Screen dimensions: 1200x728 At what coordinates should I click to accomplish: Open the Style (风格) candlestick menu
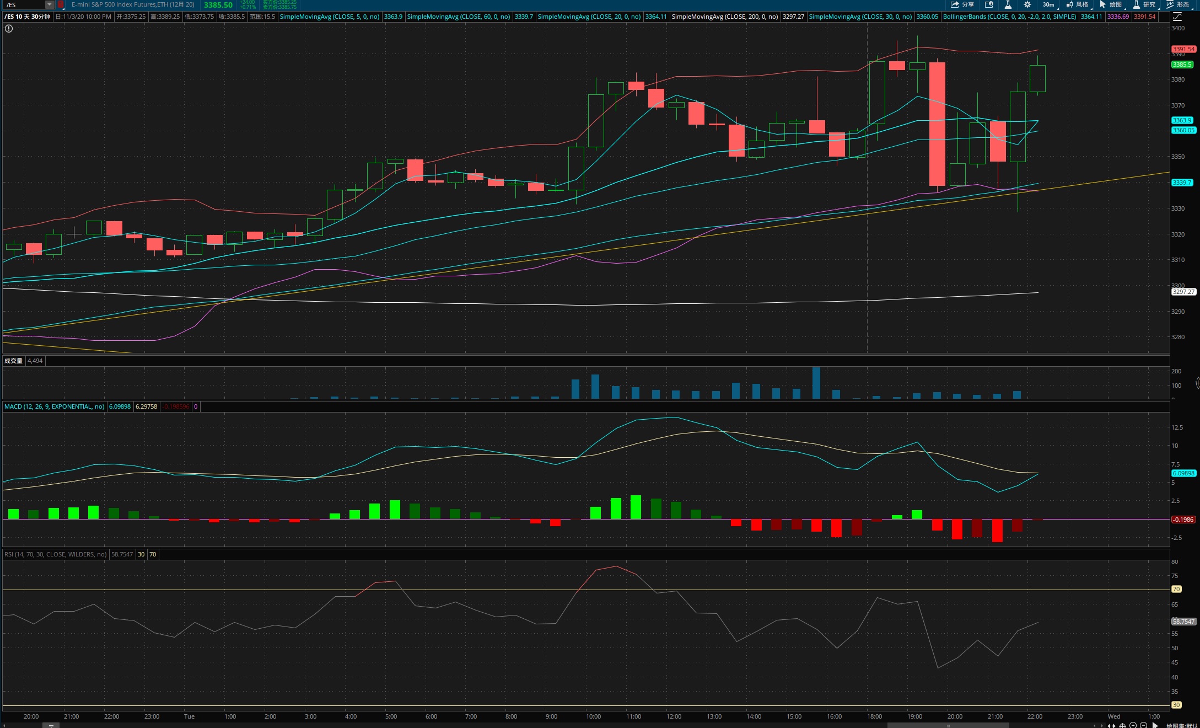pos(1078,4)
